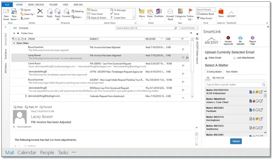This screenshot has height=159, width=272.
Task: Click the ASCENT SmartLink ribbon icon
Action: [231, 13]
